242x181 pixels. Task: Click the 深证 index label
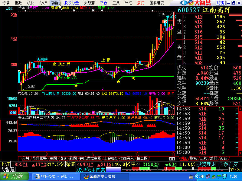click(70, 164)
